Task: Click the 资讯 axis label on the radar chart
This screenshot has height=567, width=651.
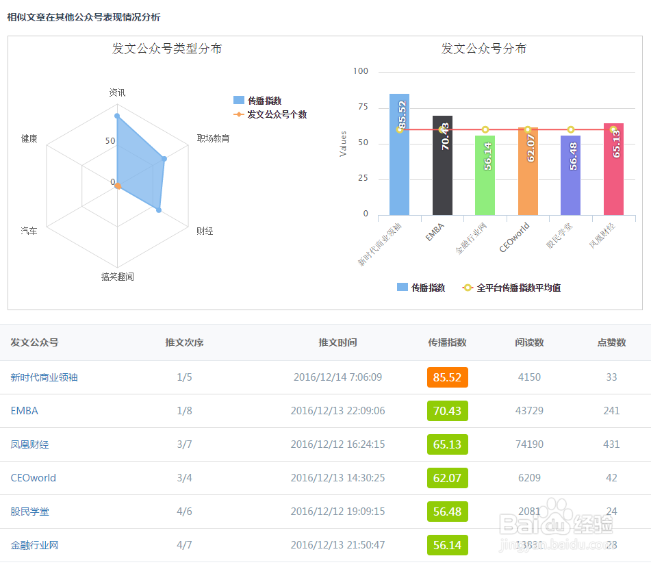Action: tap(118, 92)
